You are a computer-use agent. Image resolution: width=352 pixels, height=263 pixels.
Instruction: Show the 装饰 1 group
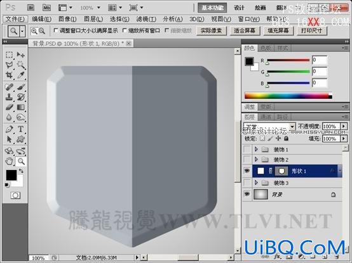247,149
